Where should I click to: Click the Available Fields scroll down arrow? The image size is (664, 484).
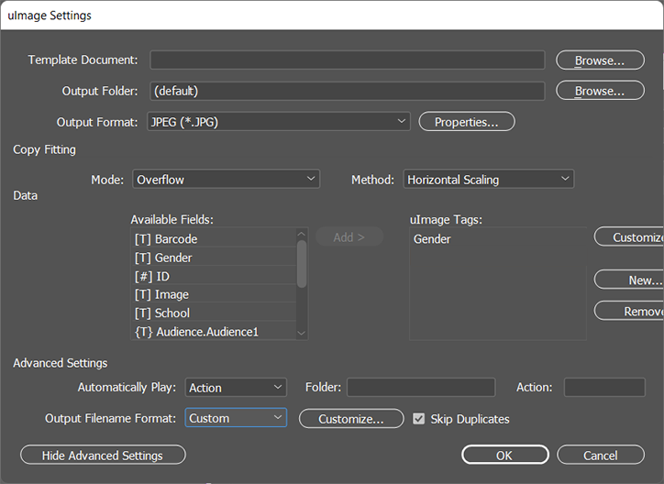pyautogui.click(x=302, y=334)
